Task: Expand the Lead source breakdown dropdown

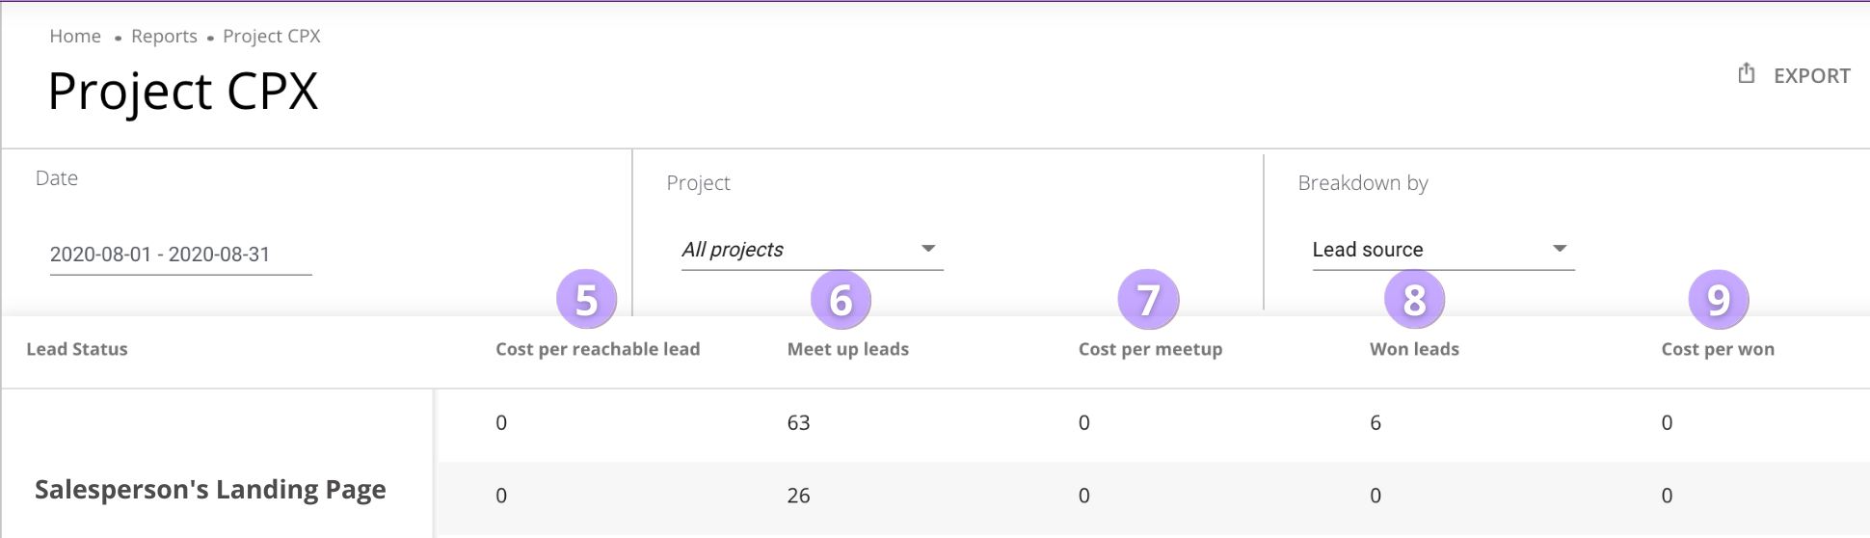Action: coord(1442,250)
